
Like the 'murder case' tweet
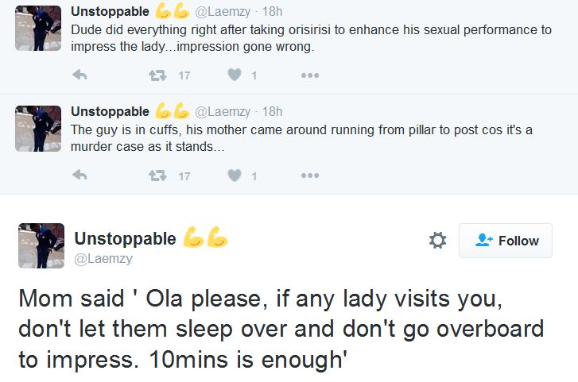click(234, 176)
